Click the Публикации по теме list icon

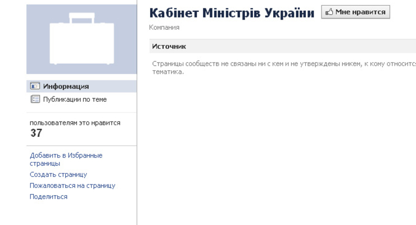(x=35, y=99)
